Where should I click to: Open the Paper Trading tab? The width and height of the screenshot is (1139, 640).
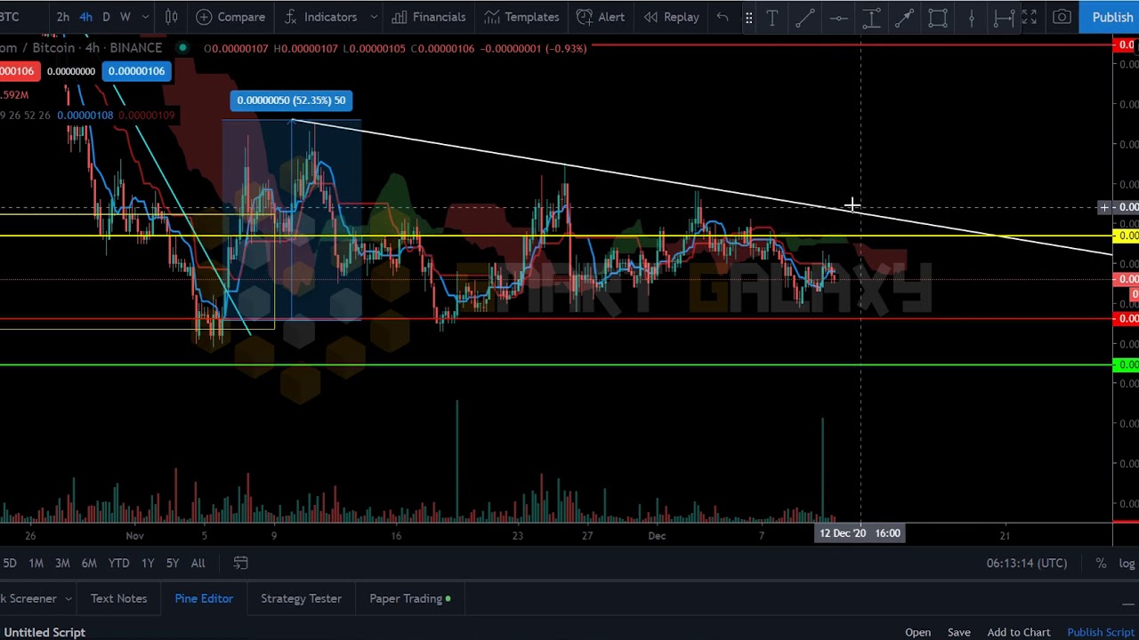point(409,598)
